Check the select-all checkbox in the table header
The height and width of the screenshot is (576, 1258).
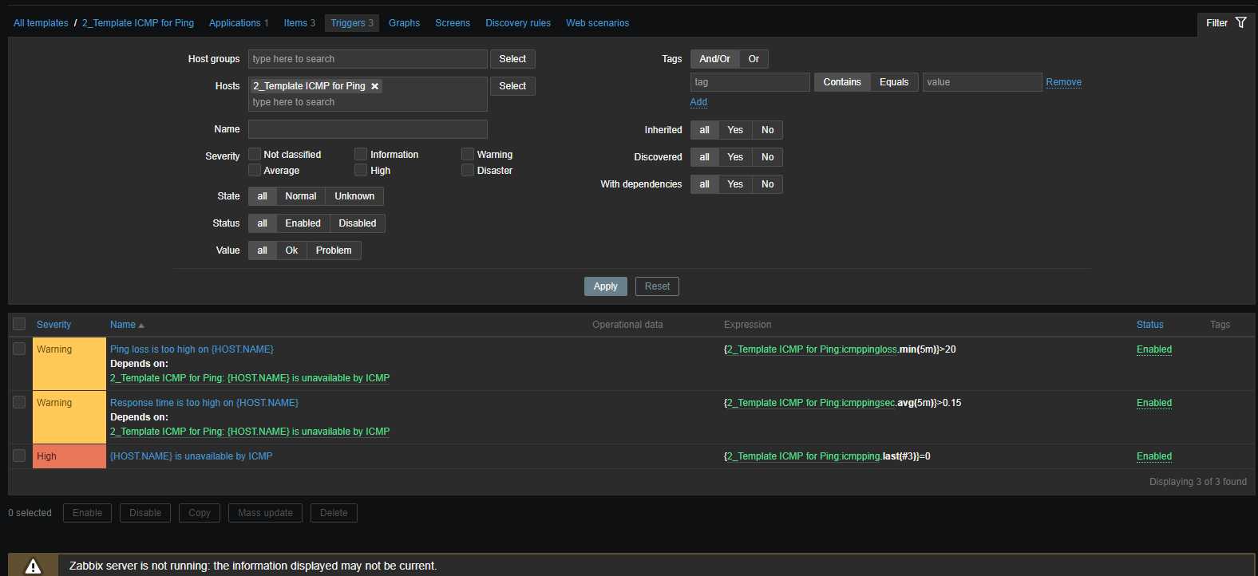(x=19, y=324)
